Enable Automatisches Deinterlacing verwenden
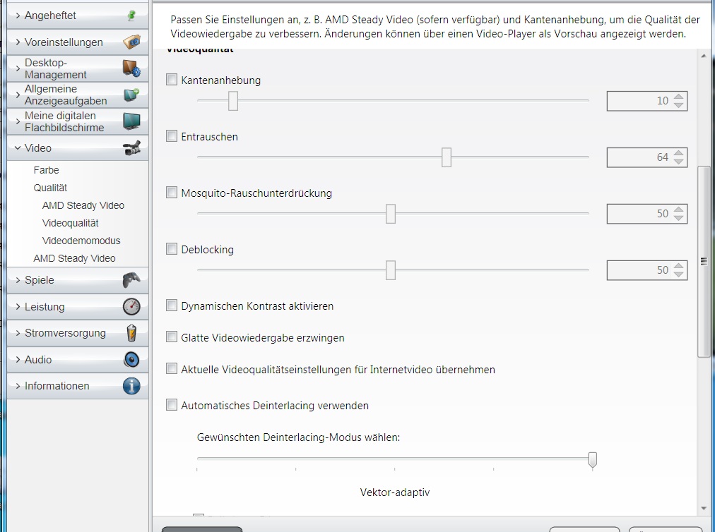The width and height of the screenshot is (715, 532). (172, 405)
